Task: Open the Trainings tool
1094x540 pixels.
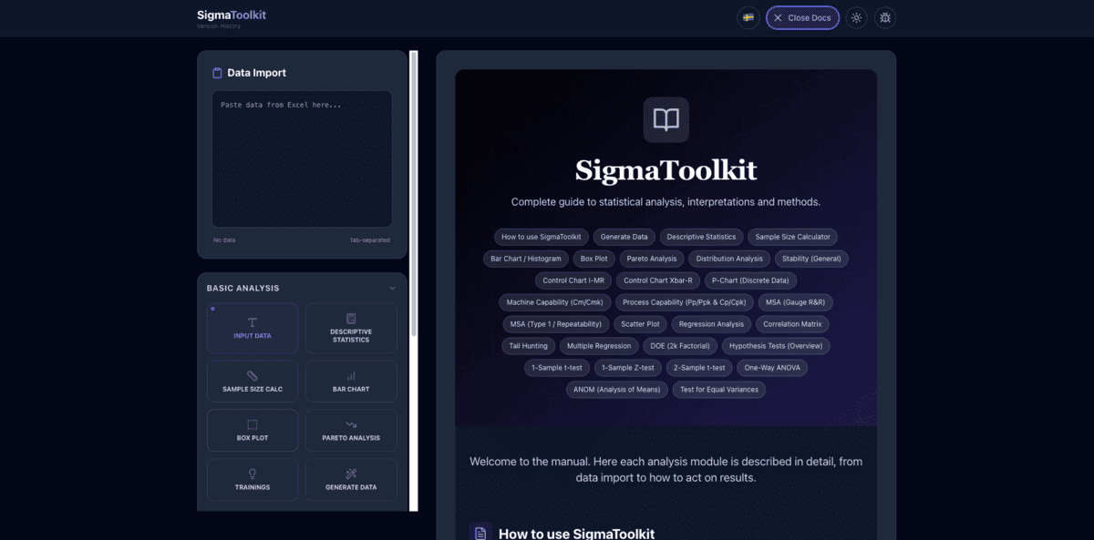Action: (x=253, y=479)
